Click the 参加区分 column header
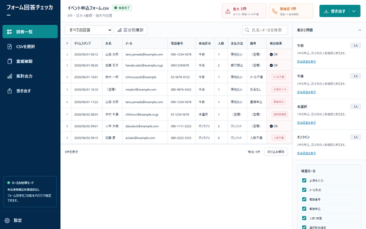The height and width of the screenshot is (229, 366). (x=205, y=44)
